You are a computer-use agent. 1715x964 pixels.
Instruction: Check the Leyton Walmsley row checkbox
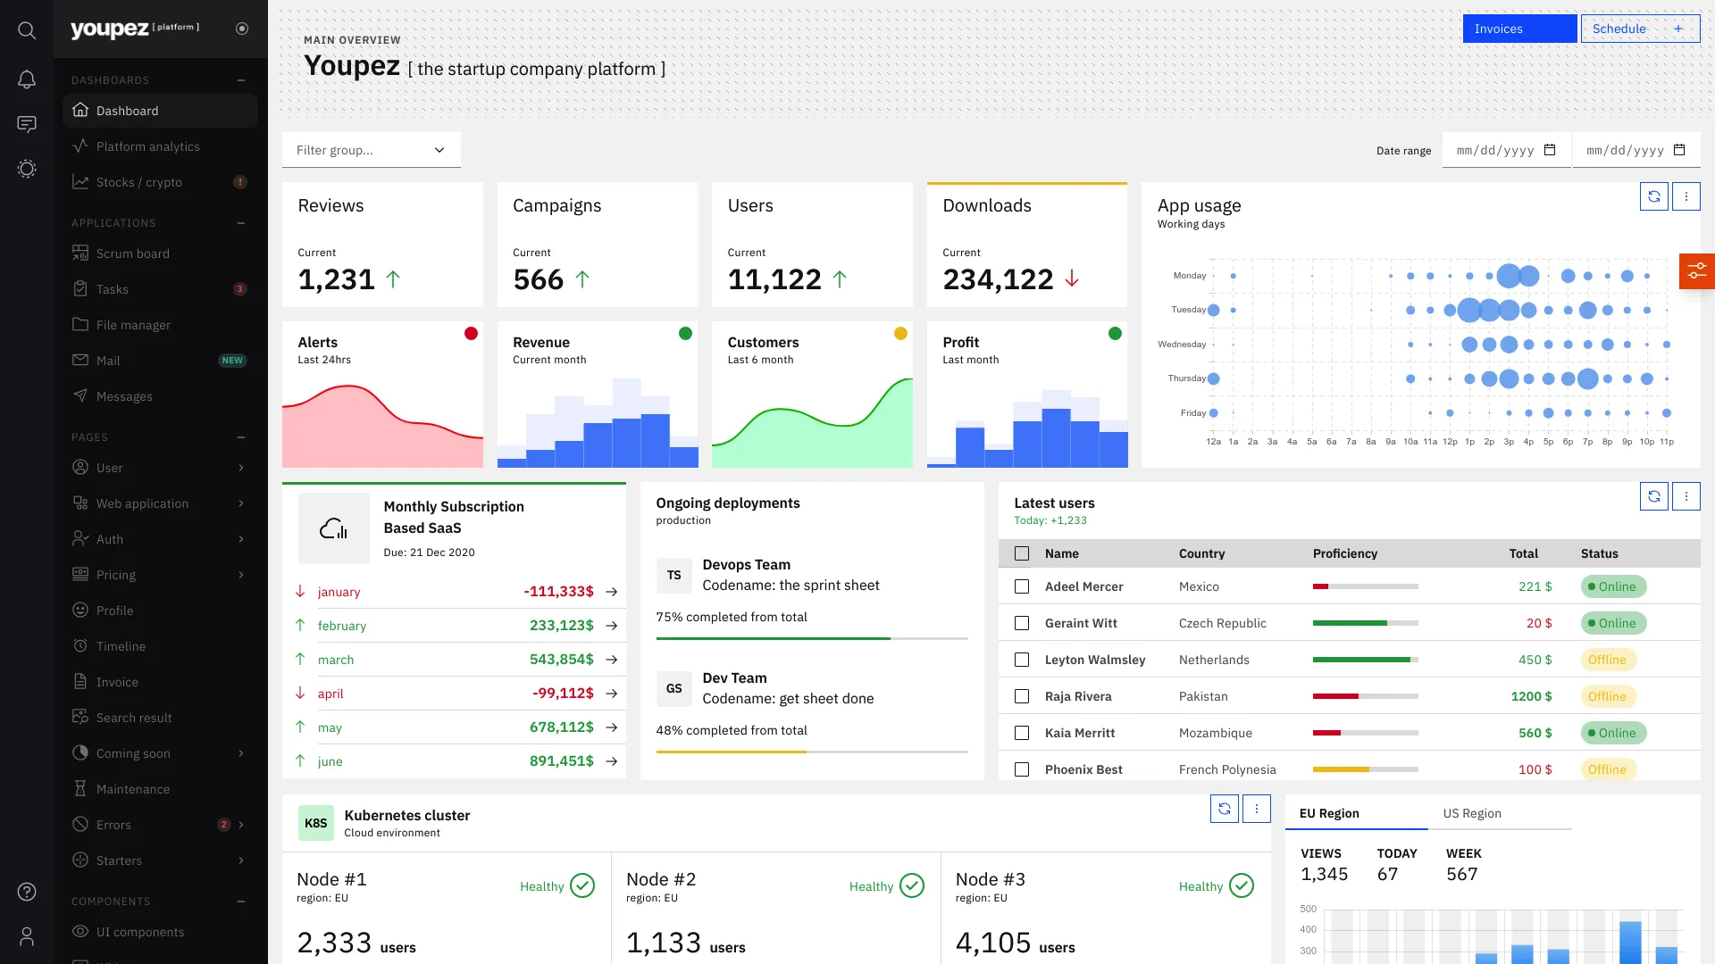click(1022, 660)
